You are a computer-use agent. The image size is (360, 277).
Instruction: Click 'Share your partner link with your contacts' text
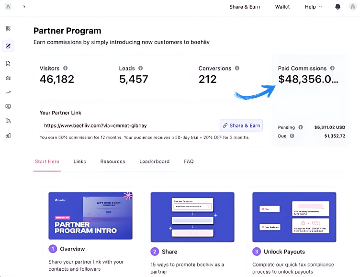(x=86, y=265)
